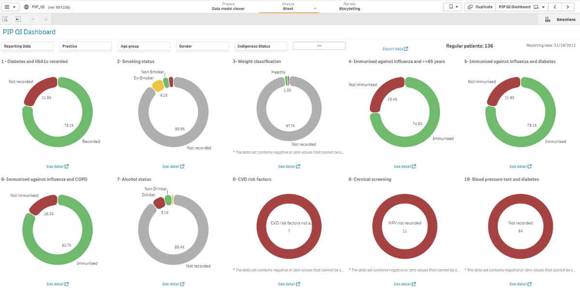Click the Duplicate sheet button

pyautogui.click(x=479, y=7)
